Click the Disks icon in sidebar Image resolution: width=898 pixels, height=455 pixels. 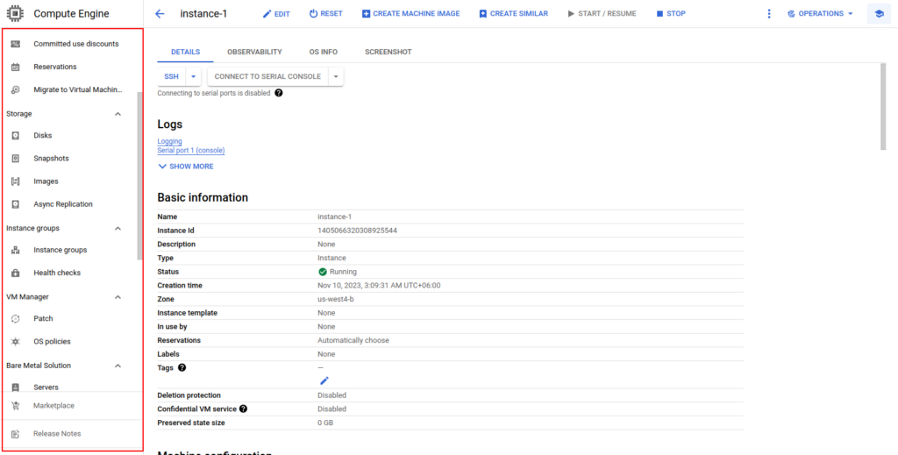(x=16, y=135)
